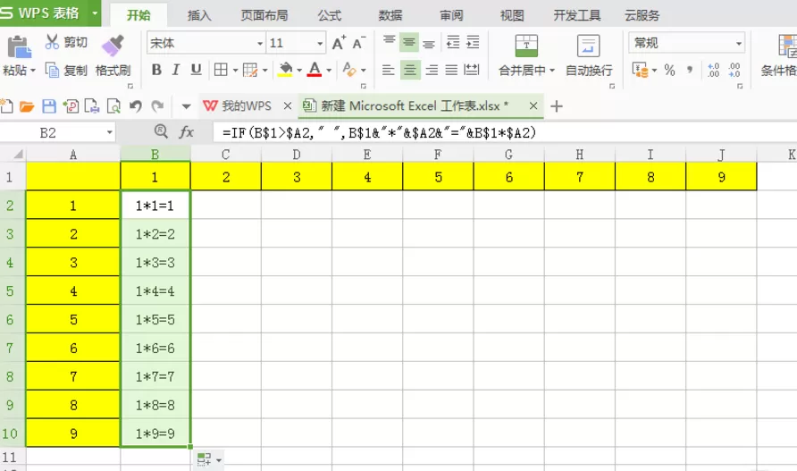Screen dimensions: 797x471
Task: Toggle bold formatting
Action: tap(156, 70)
